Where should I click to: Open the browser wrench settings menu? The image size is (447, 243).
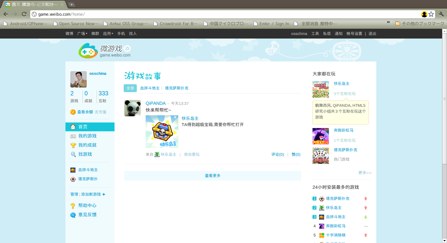click(441, 14)
